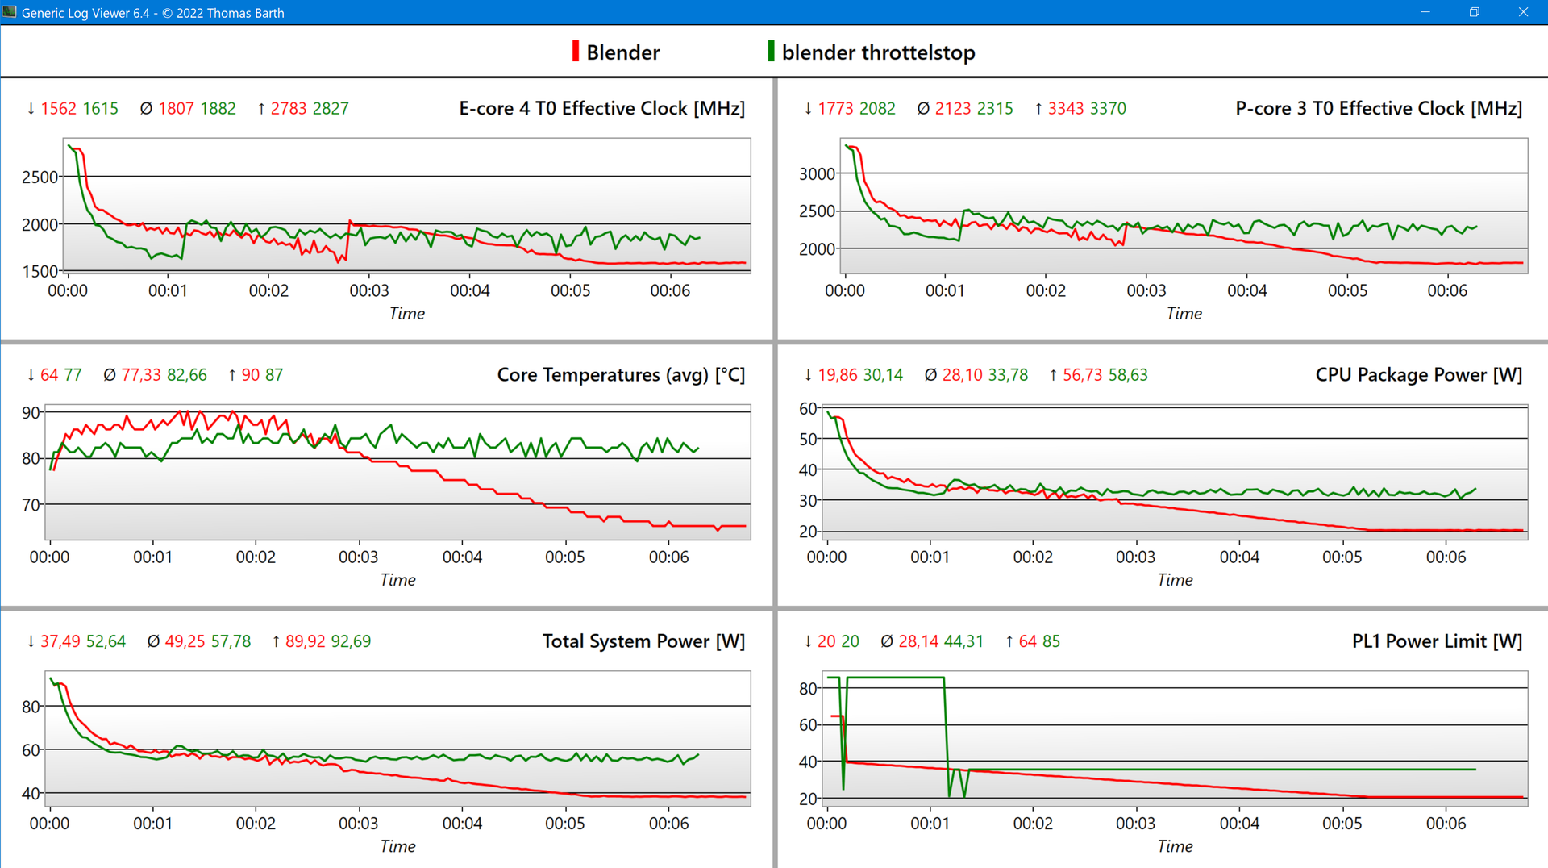This screenshot has width=1548, height=868.
Task: Click the minimum arrow in Core Temperatures stats
Action: click(x=31, y=375)
